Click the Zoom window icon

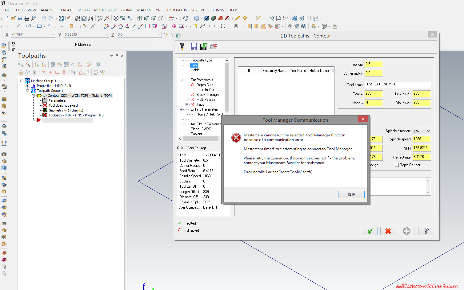[x=77, y=18]
